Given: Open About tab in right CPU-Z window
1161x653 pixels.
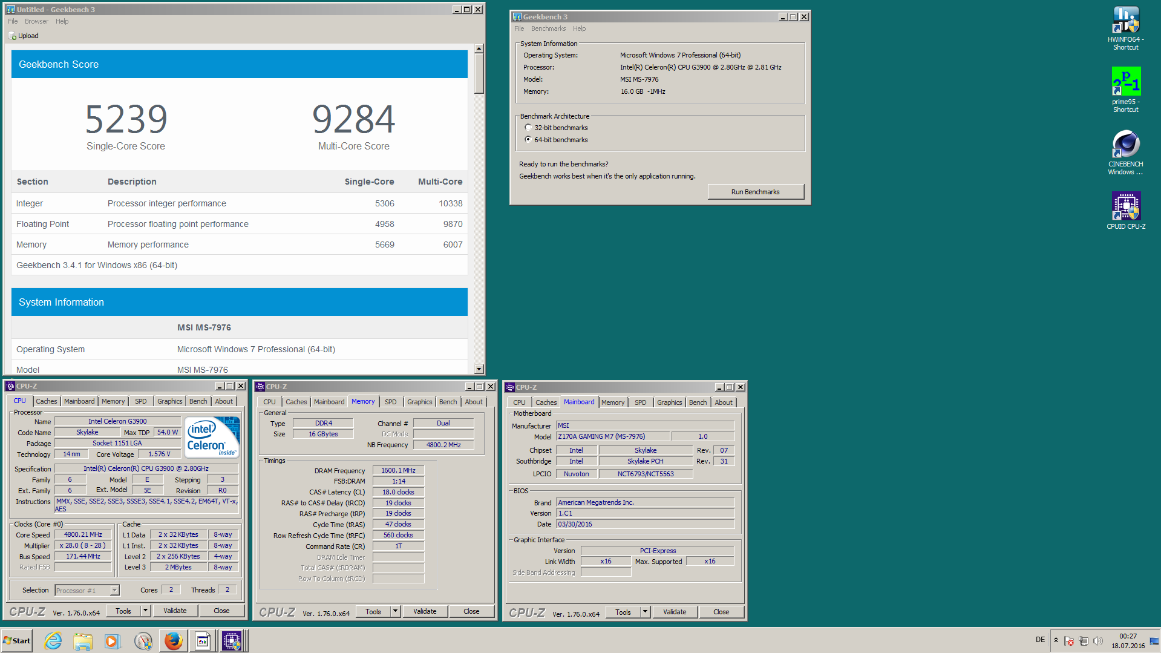Looking at the screenshot, I should (724, 402).
